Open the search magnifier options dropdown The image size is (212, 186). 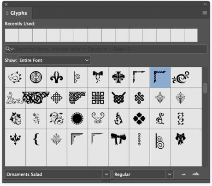(9, 49)
